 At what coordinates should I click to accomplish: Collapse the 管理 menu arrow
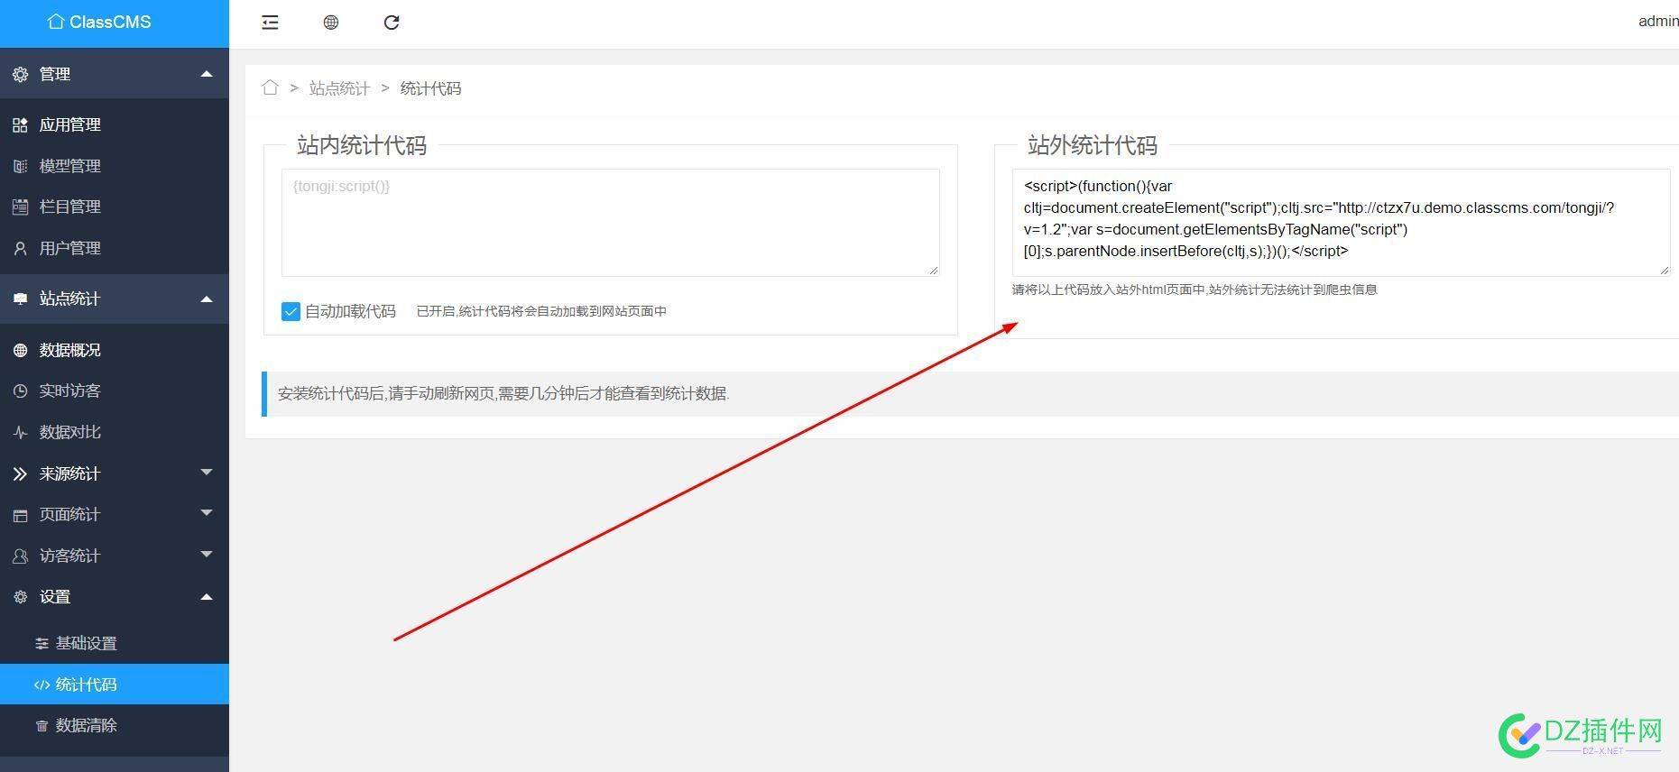pos(207,74)
